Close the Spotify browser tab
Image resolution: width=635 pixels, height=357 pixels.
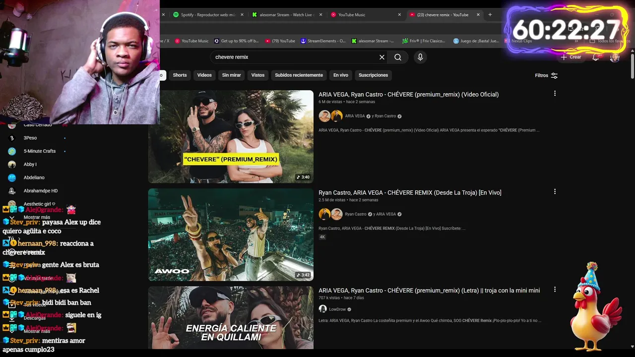click(x=242, y=15)
